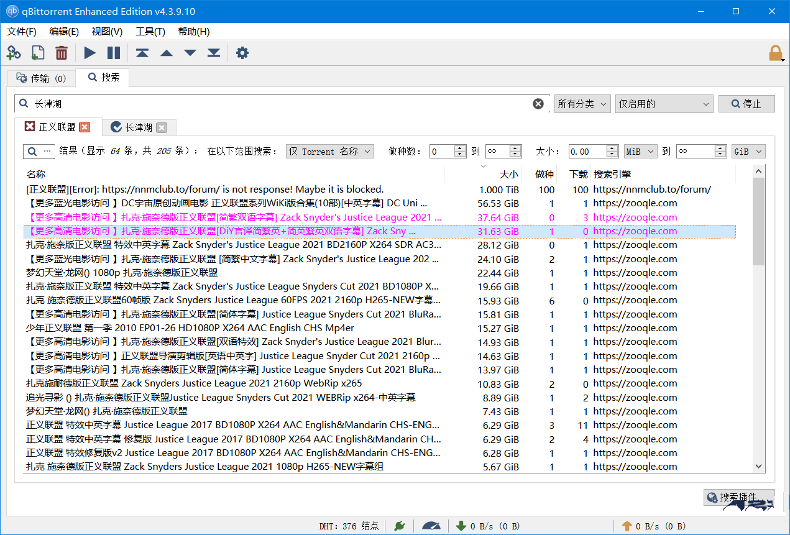Sort by 下载 column header
This screenshot has height=535, width=790.
[x=574, y=174]
